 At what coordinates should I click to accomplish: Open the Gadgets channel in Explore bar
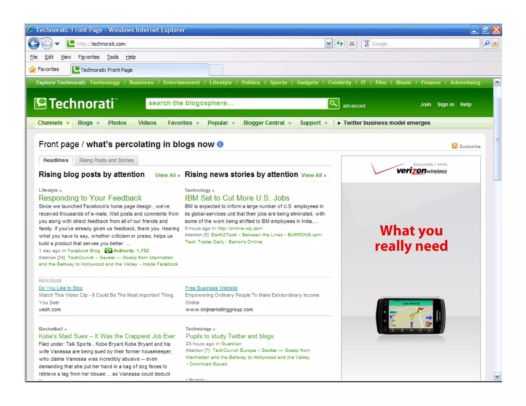point(307,83)
